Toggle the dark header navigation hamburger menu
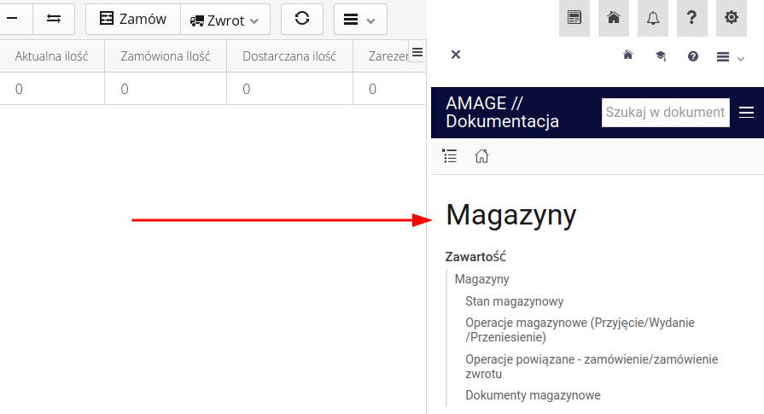This screenshot has height=414, width=764. click(747, 112)
